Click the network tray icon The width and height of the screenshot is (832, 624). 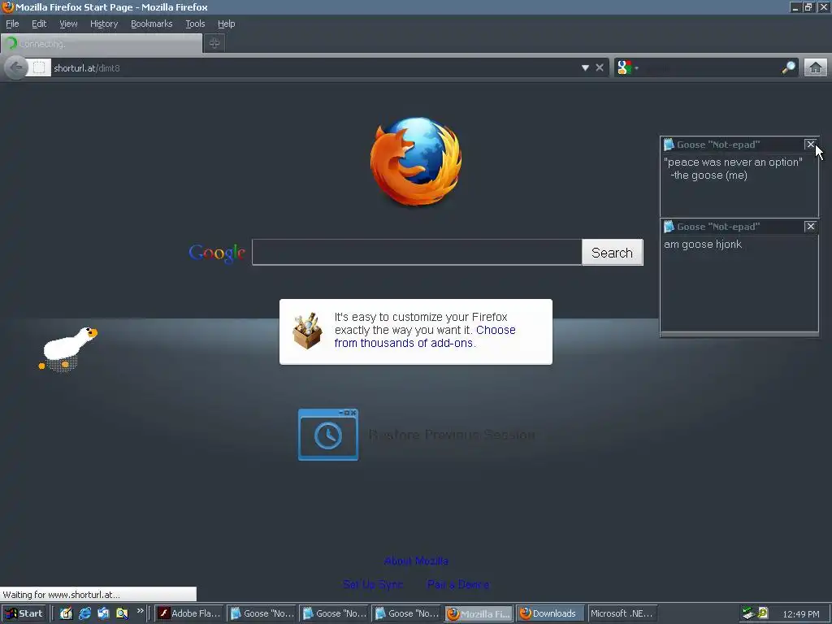pyautogui.click(x=748, y=613)
